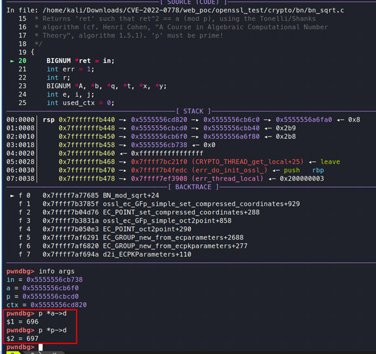
Task: Click the 0x2b9 value in stack row 01
Action: [285, 128]
